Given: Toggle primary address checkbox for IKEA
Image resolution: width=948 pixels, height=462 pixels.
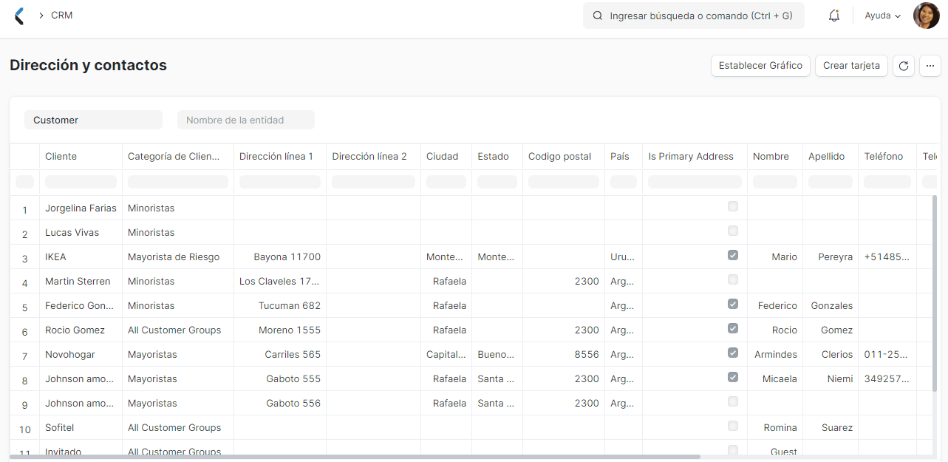Looking at the screenshot, I should (733, 255).
